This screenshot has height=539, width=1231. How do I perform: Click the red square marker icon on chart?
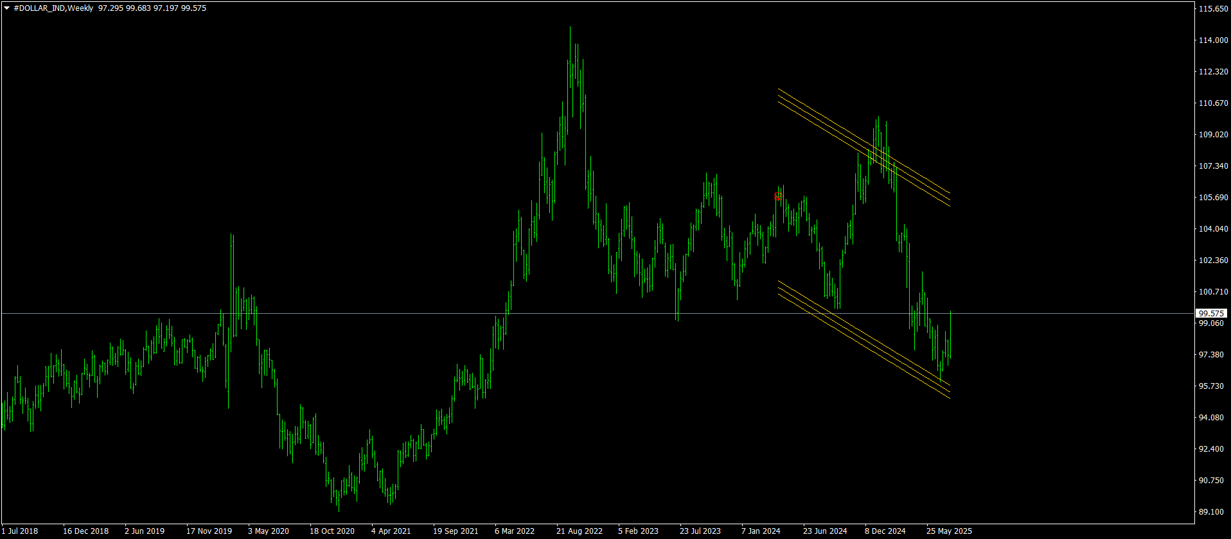point(778,196)
